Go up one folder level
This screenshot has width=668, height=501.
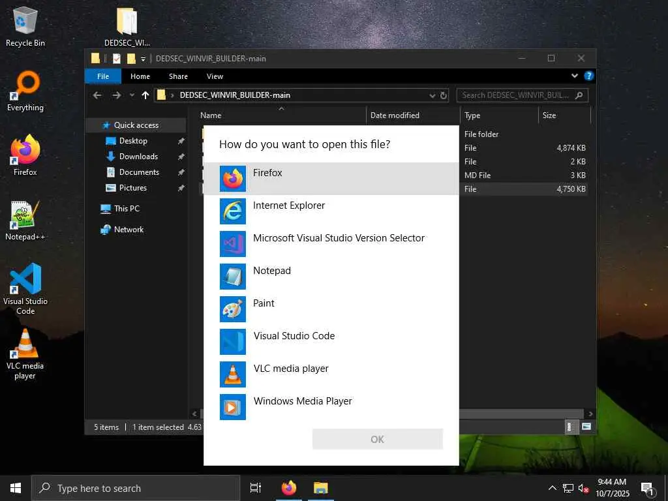pos(145,95)
